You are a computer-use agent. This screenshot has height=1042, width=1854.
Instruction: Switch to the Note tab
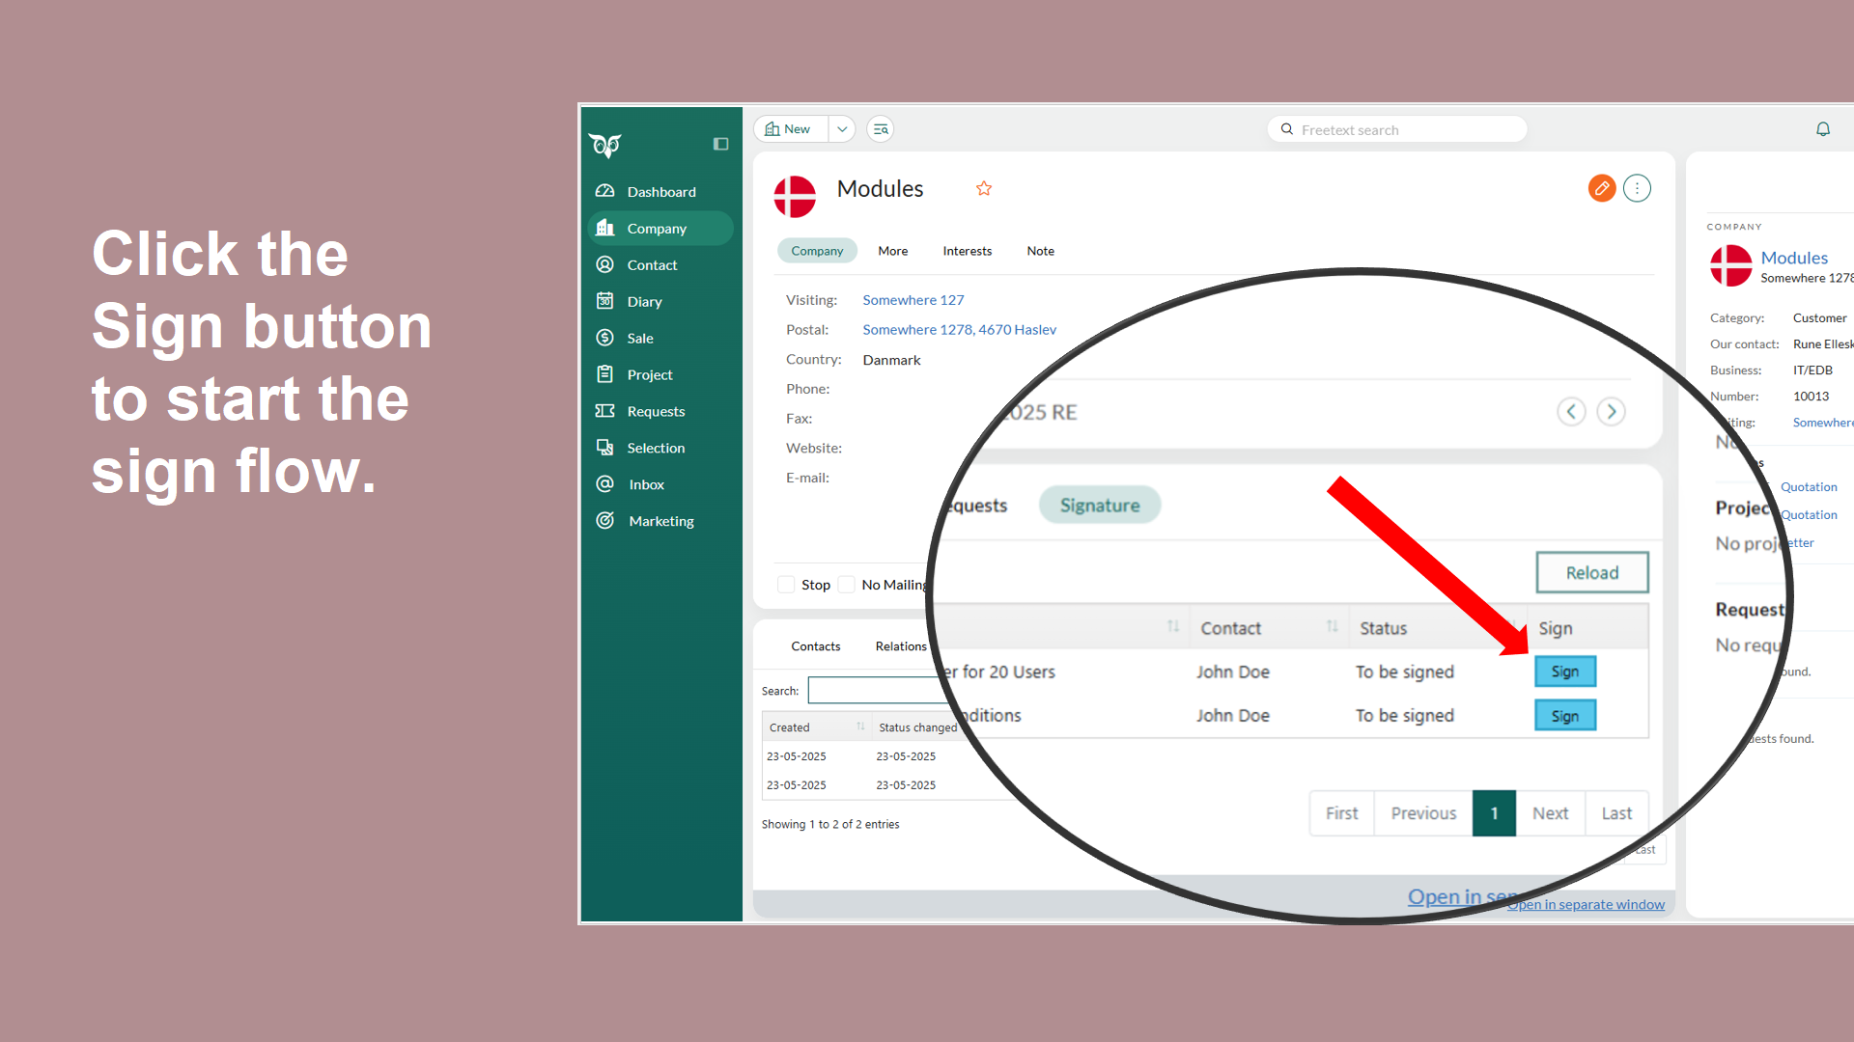1040,251
